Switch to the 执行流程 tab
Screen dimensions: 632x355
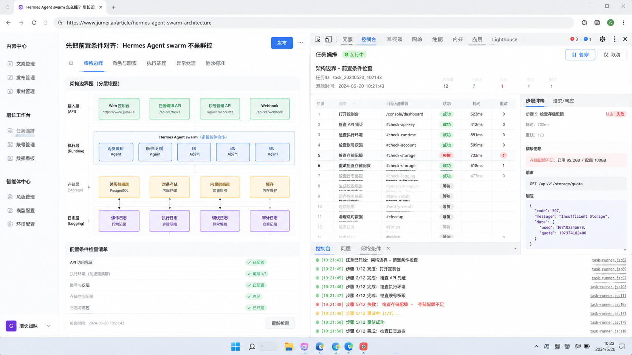tap(156, 63)
